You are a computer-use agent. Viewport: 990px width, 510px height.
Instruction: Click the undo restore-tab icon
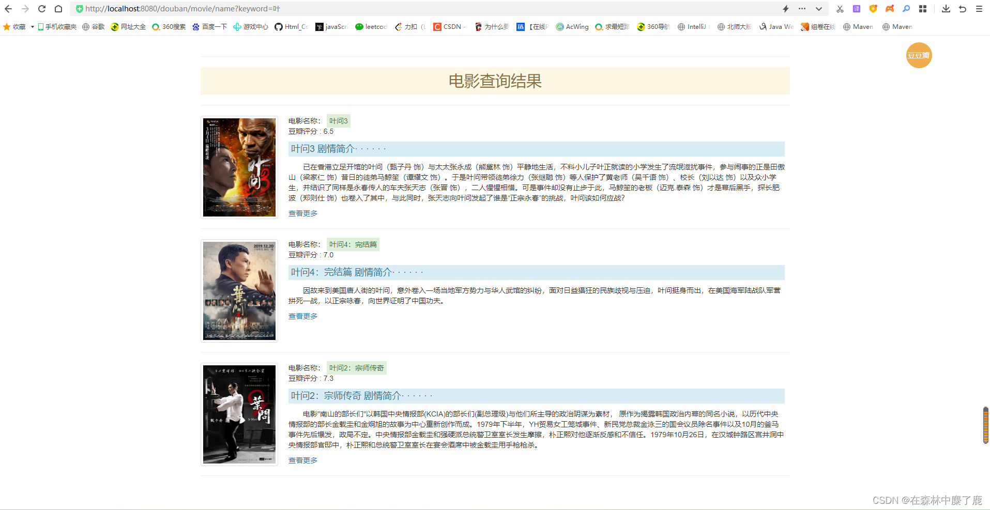pyautogui.click(x=963, y=9)
